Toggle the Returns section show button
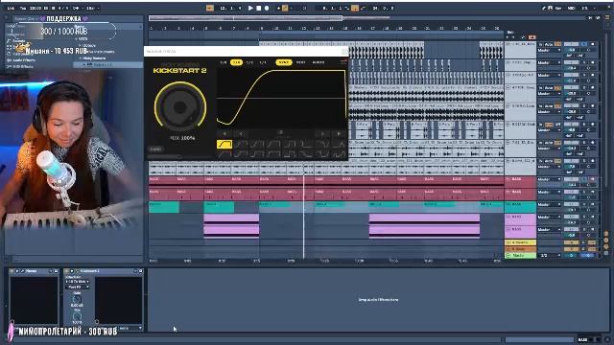The height and width of the screenshot is (345, 614). 606,241
